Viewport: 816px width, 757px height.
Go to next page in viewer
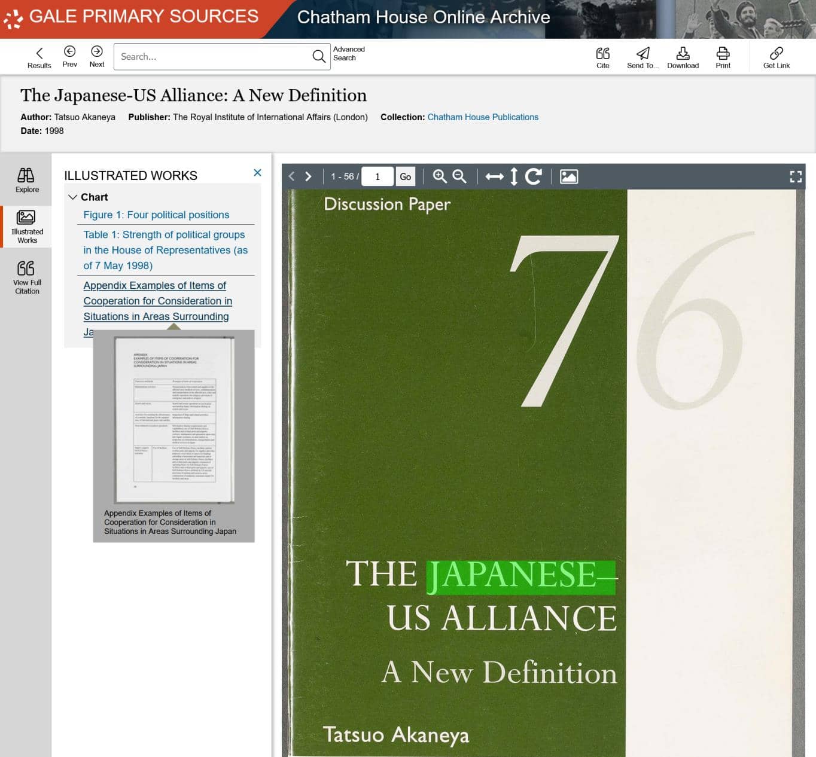[308, 176]
